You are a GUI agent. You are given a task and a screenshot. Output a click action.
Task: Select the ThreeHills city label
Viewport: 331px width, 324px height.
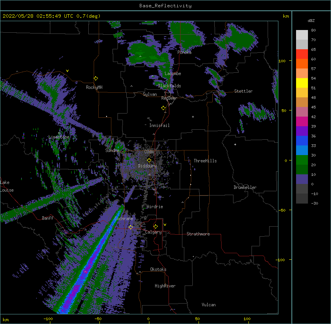click(205, 161)
